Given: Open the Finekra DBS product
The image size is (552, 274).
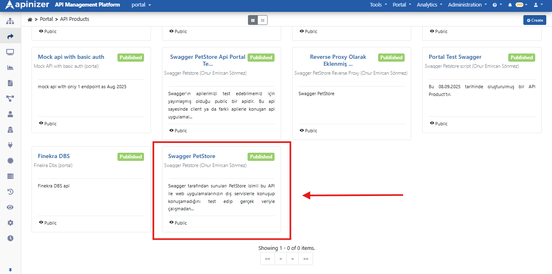Looking at the screenshot, I should (54, 156).
